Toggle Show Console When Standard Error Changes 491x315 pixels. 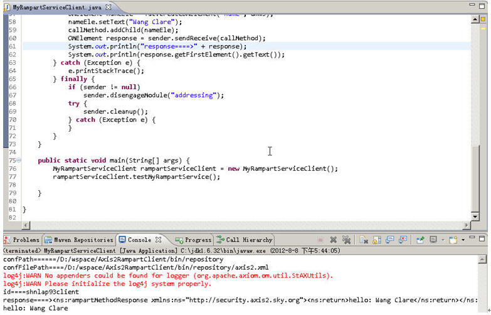tap(403, 240)
